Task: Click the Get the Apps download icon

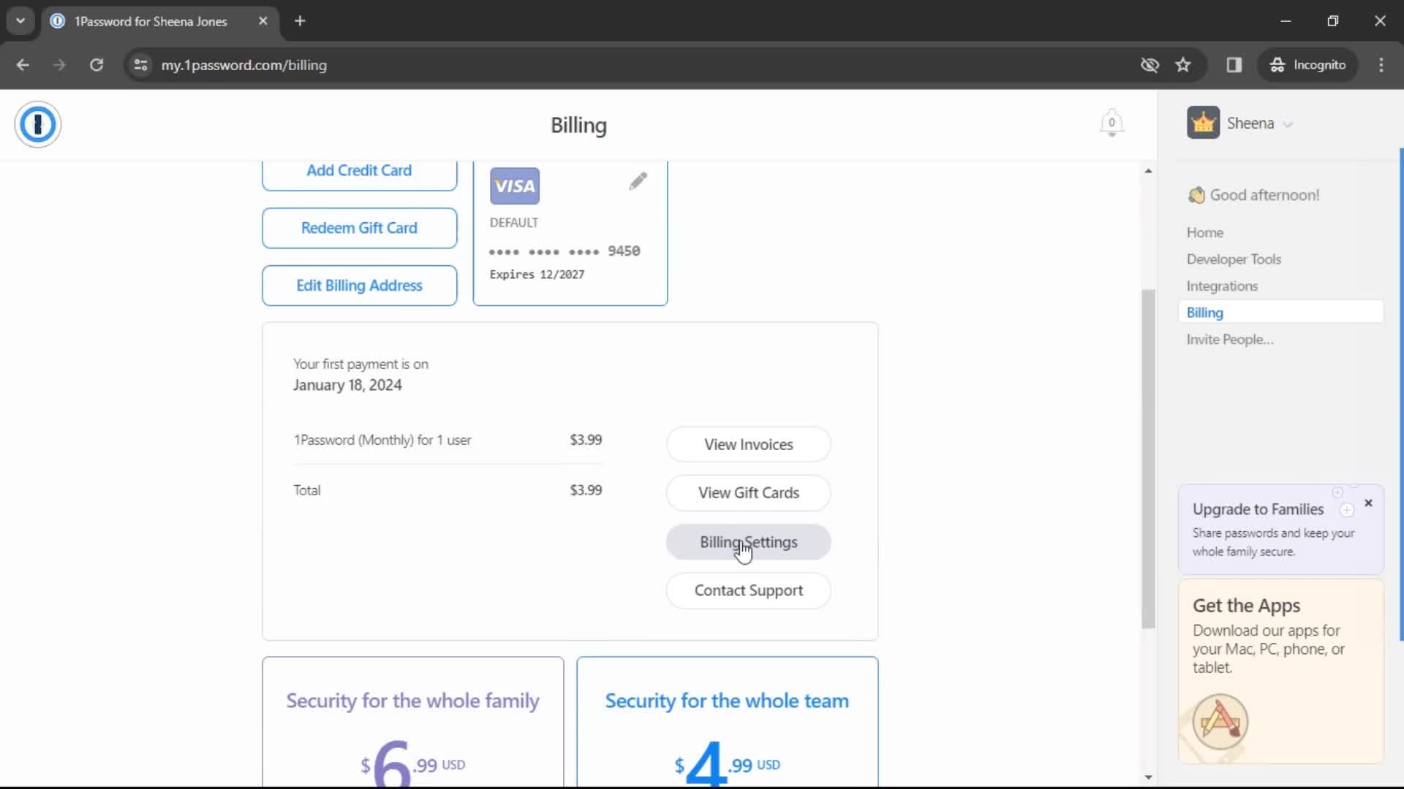Action: click(x=1219, y=720)
